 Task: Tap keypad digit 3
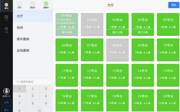coord(46,89)
